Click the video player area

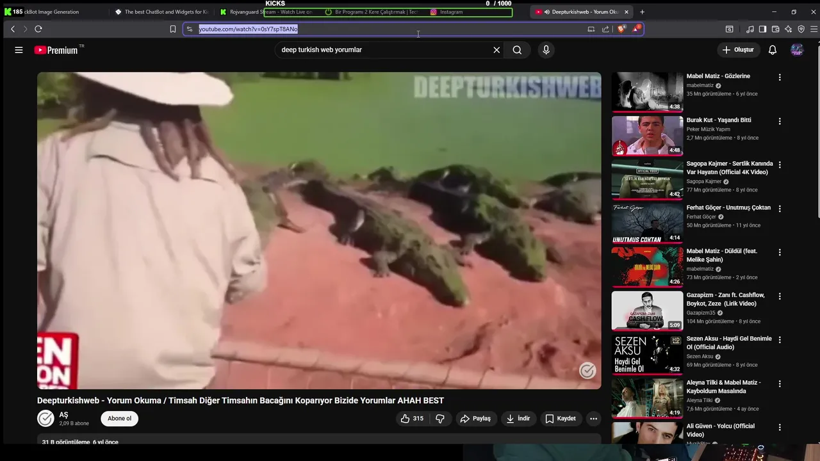(319, 230)
